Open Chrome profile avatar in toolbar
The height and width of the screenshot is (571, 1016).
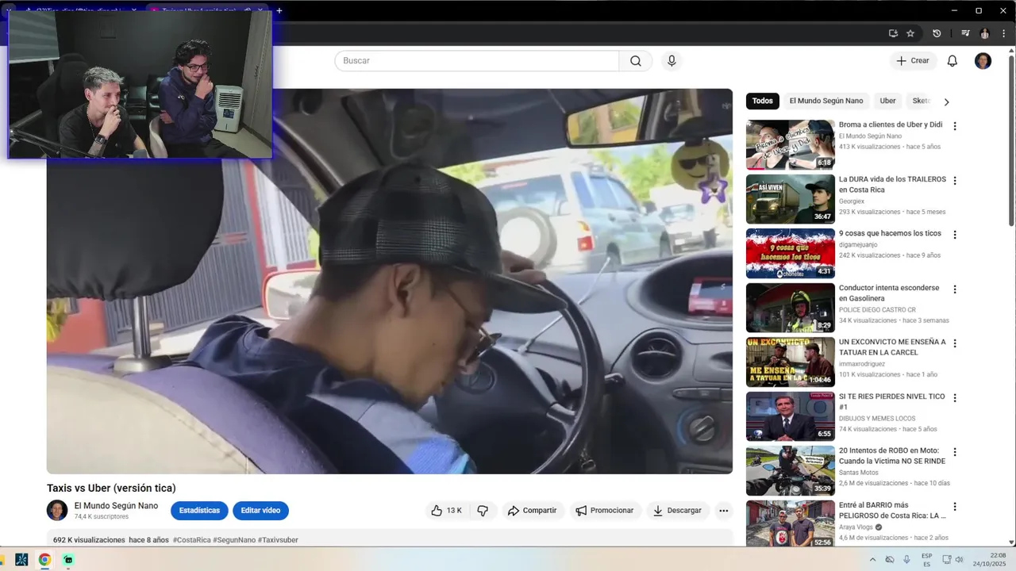click(985, 33)
